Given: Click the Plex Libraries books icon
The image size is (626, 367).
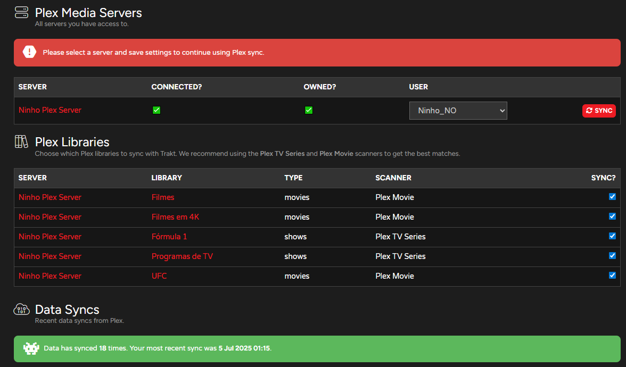Looking at the screenshot, I should point(21,141).
